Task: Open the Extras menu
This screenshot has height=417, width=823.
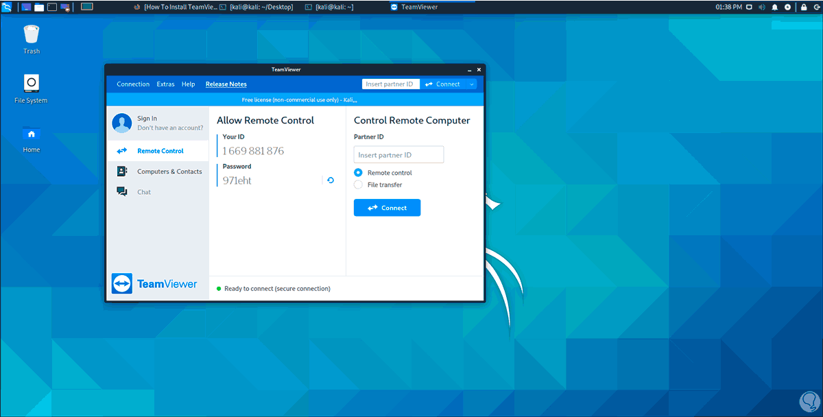Action: [x=165, y=84]
